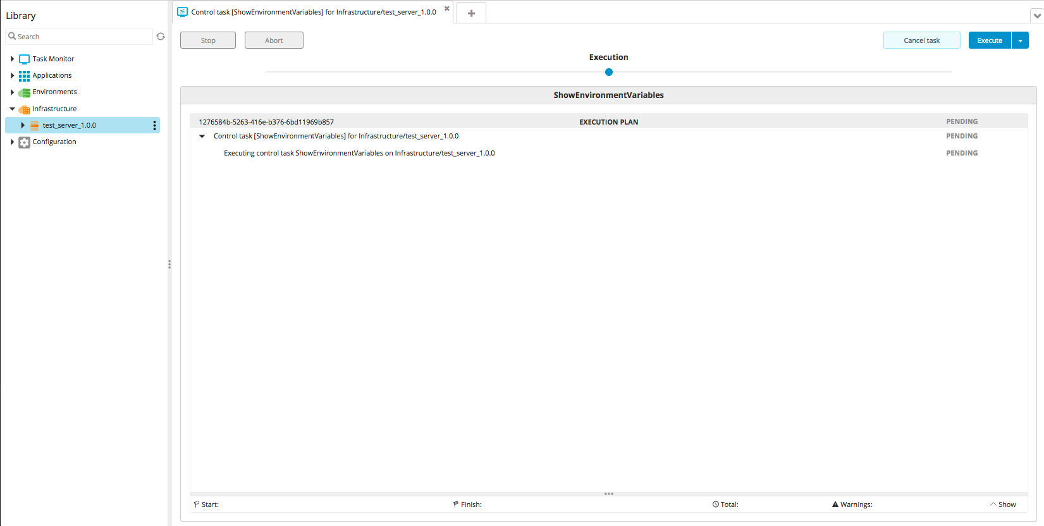Click the control task tab icon
Viewport: 1044px width, 526px height.
click(x=183, y=12)
